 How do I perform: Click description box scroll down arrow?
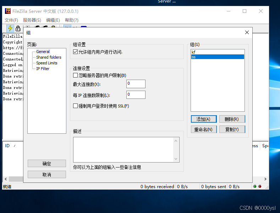pyautogui.click(x=176, y=159)
